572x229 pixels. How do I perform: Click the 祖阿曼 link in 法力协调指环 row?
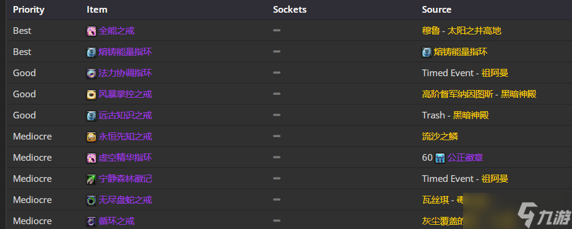point(495,73)
